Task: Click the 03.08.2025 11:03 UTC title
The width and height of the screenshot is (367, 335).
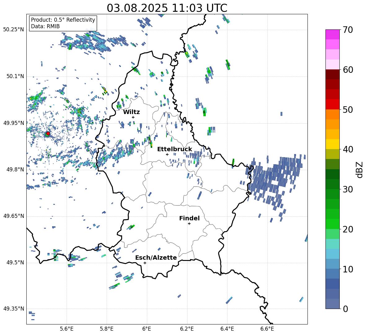Action: tap(167, 8)
